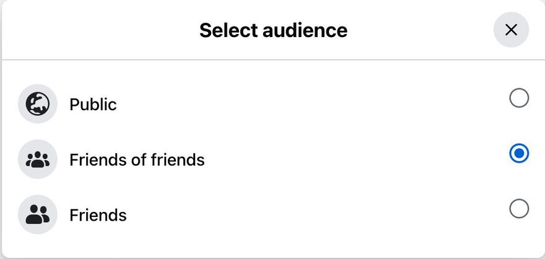
Task: Tap the blue filled radio button
Action: (x=519, y=153)
